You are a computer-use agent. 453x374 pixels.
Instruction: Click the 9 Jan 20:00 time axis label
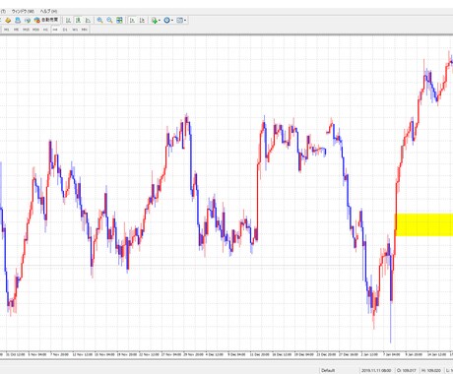(414, 354)
